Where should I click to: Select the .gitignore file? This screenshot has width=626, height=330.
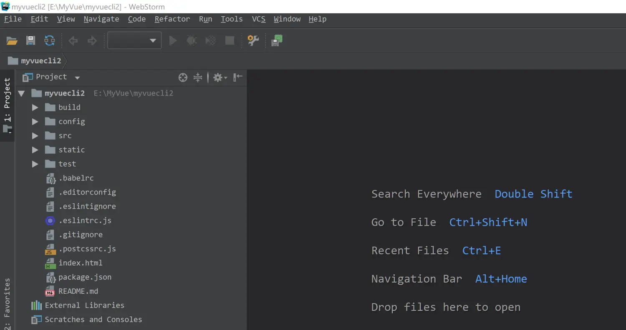point(81,235)
